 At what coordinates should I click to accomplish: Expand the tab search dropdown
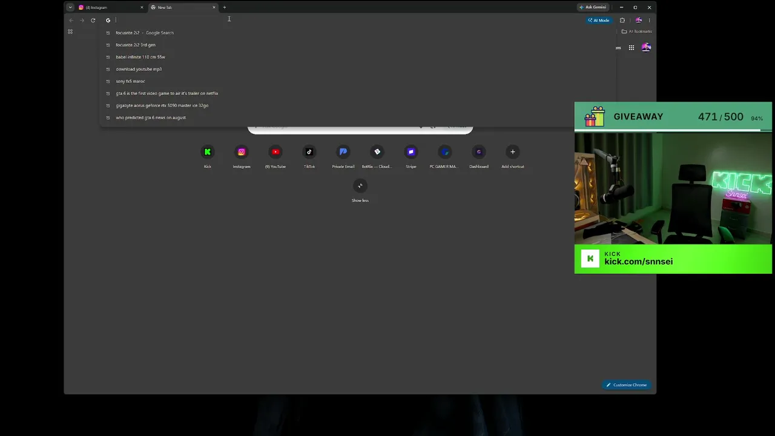[x=70, y=7]
